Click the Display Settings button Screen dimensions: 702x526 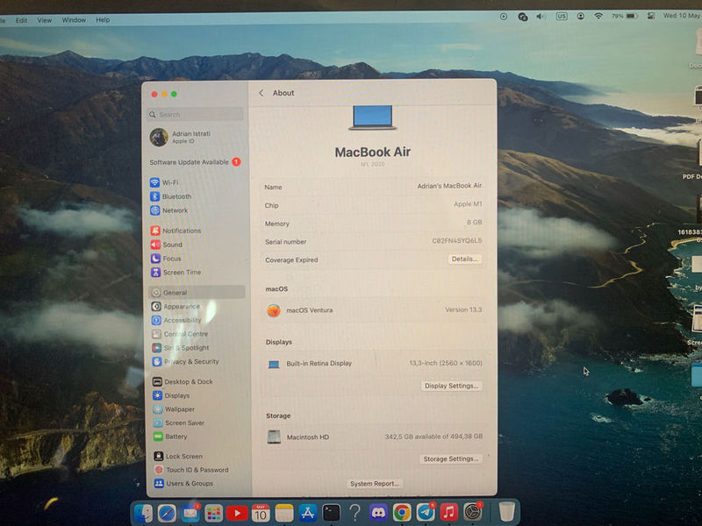452,386
